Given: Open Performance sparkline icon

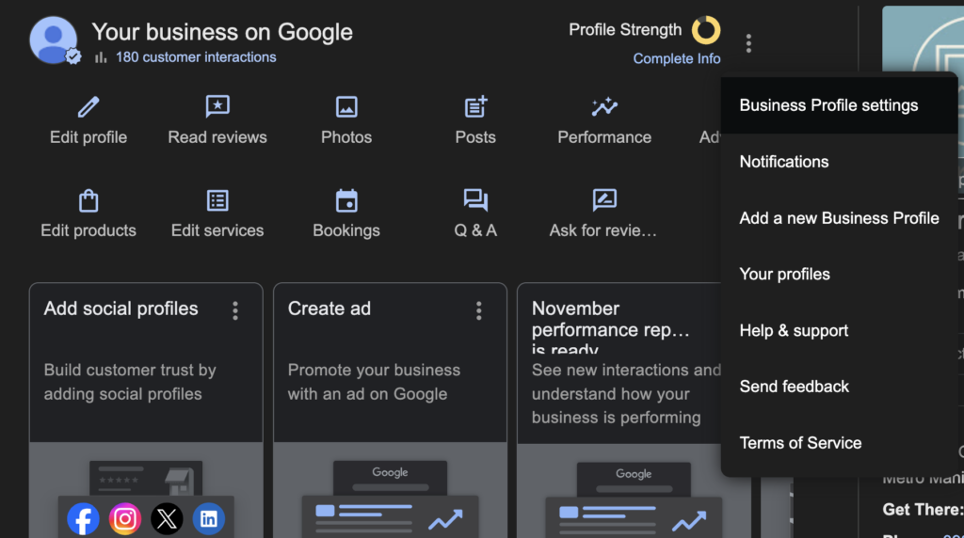Looking at the screenshot, I should click(604, 107).
